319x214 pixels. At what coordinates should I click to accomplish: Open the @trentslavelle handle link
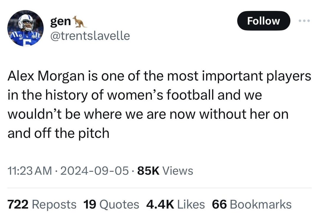coord(90,36)
